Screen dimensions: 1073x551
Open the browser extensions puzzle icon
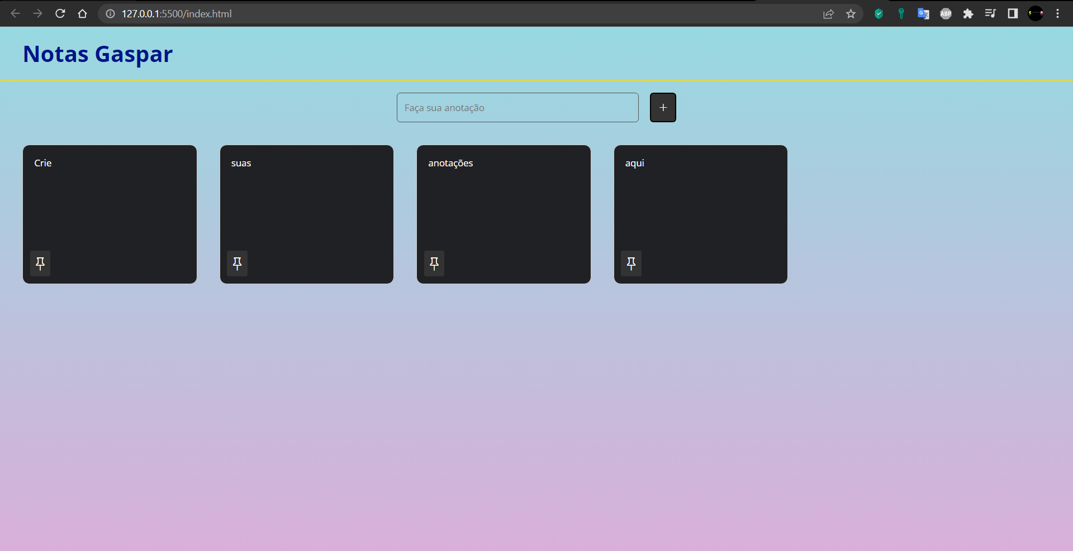click(x=968, y=13)
